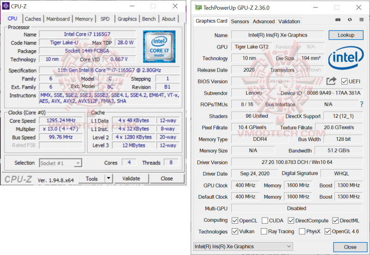Screen dimensions: 370x255
Task: Switch to the Caches tab
Action: 33,19
